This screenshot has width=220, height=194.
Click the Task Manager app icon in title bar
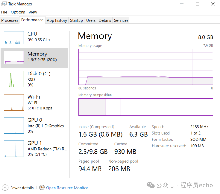(x=4, y=4)
